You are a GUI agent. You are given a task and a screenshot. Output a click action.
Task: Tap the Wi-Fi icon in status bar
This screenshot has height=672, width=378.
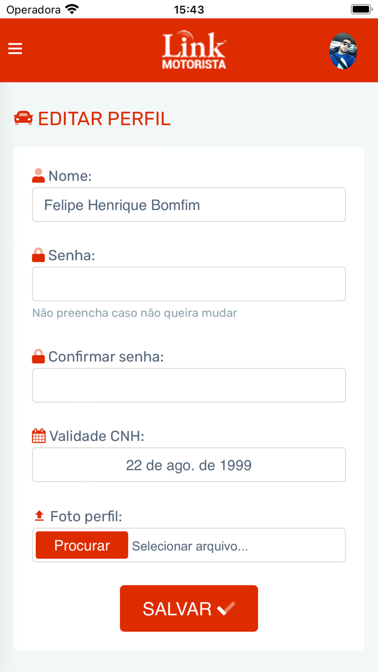pyautogui.click(x=71, y=9)
